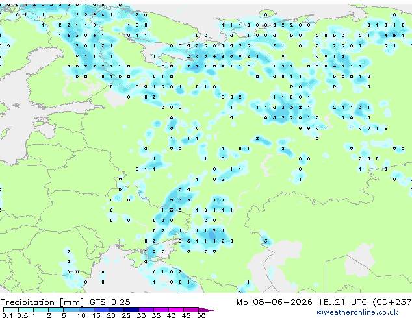Click the '25' legend scale label

pos(126,315)
